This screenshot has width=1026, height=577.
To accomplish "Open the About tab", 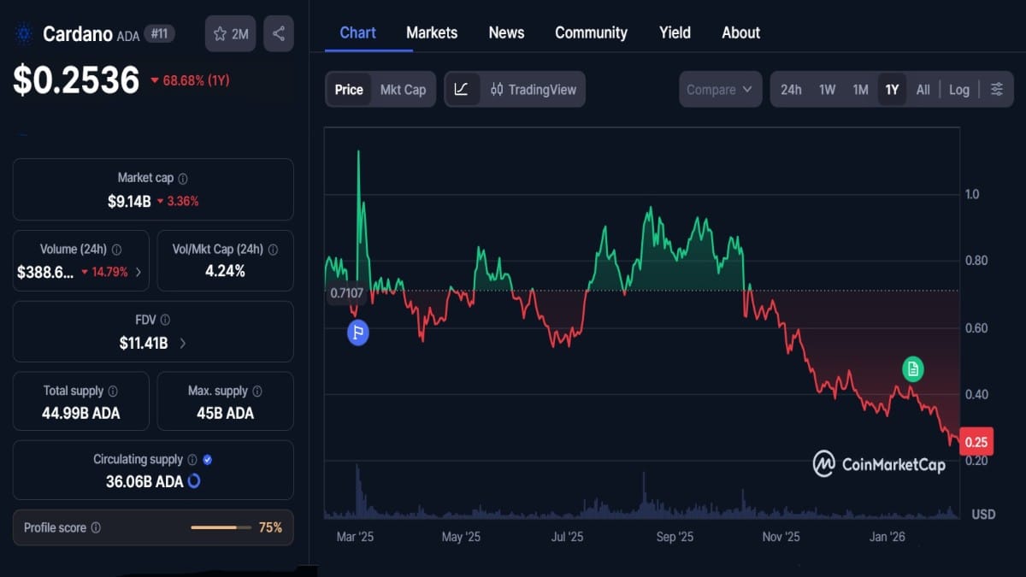I will click(x=740, y=32).
